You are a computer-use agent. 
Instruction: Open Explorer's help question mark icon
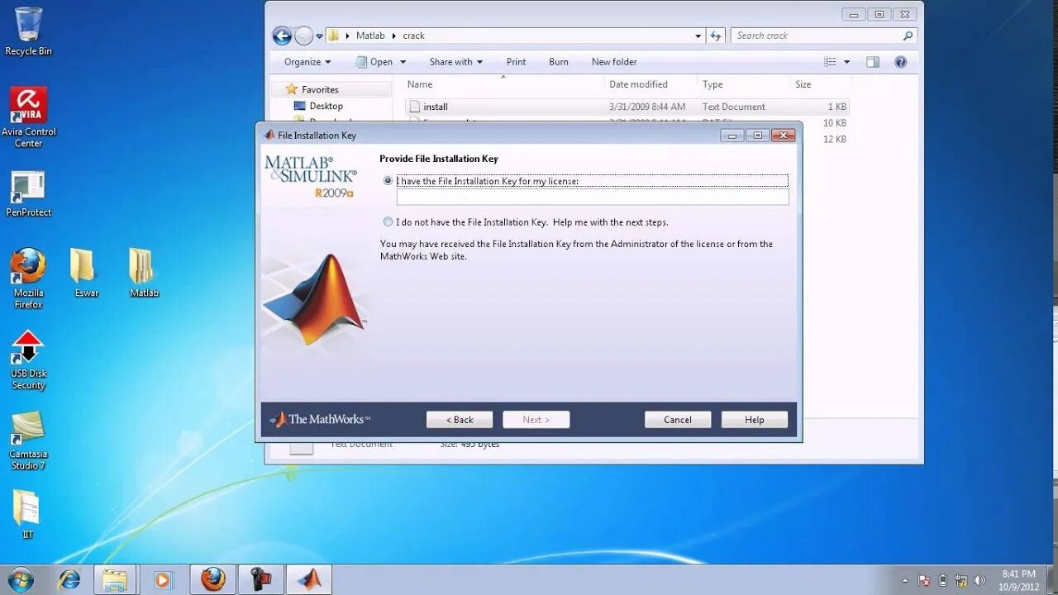pyautogui.click(x=901, y=62)
